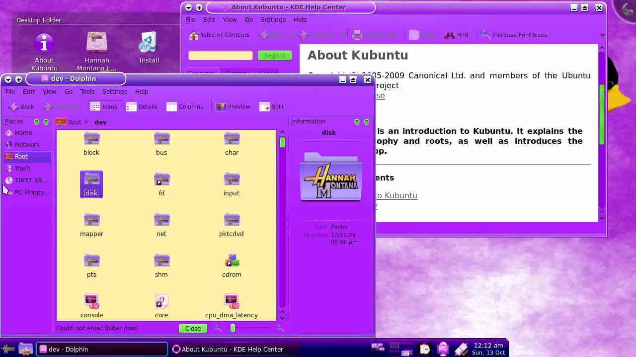Click the Help Center search field
This screenshot has width=636, height=357.
coord(220,56)
